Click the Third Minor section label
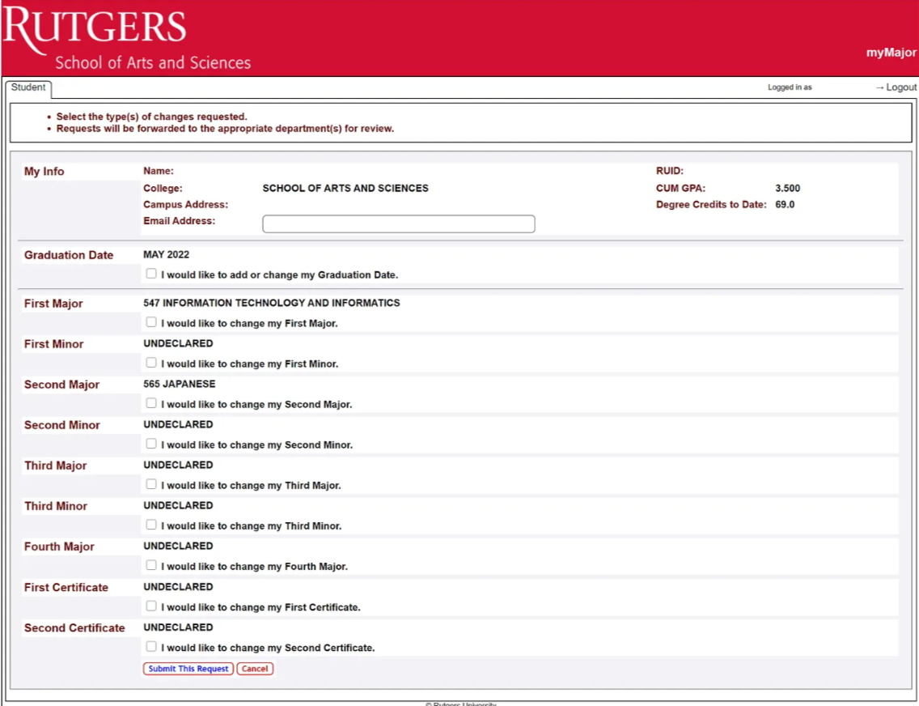The height and width of the screenshot is (706, 919). (x=56, y=506)
